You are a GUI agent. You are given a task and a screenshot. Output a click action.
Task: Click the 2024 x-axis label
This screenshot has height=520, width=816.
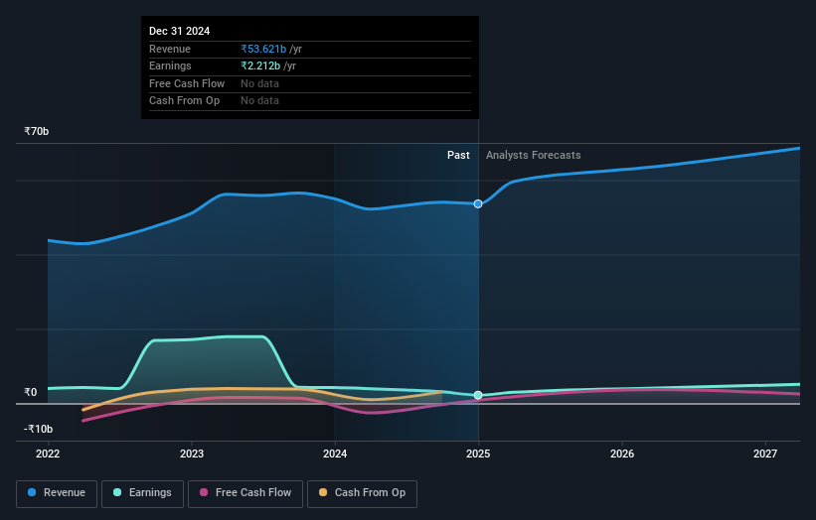coord(335,455)
